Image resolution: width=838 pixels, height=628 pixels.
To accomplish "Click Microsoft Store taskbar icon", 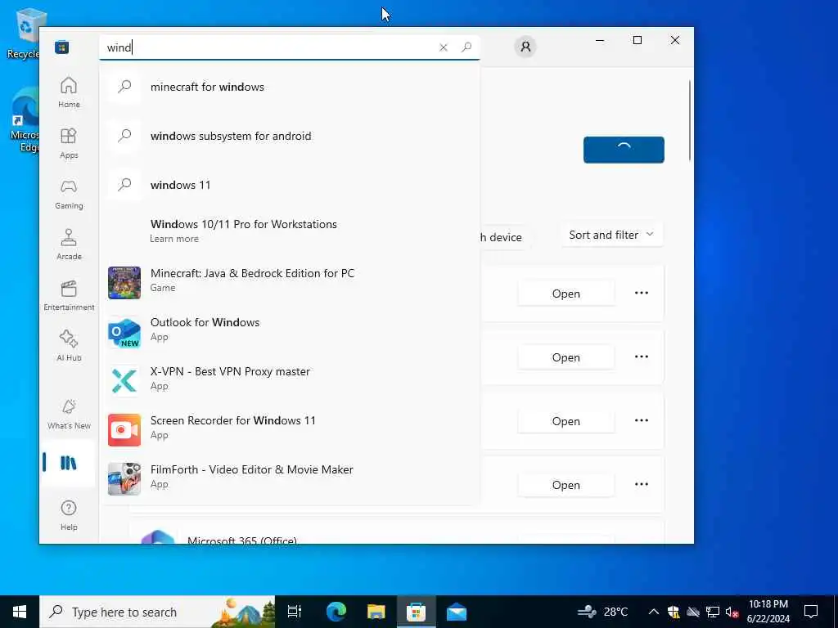I will click(x=416, y=612).
